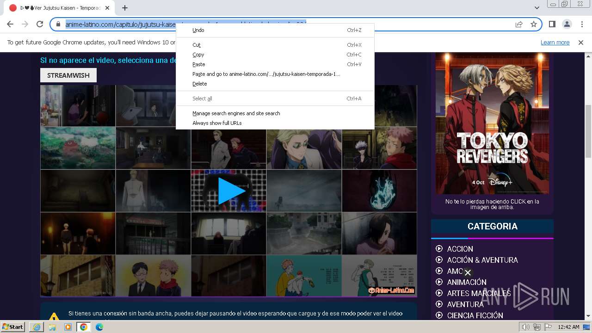
Task: Click the yellow warning triangle icon
Action: coord(54,317)
